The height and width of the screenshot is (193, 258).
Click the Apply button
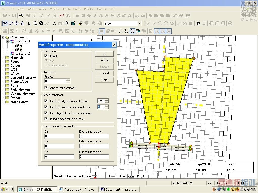point(104,60)
